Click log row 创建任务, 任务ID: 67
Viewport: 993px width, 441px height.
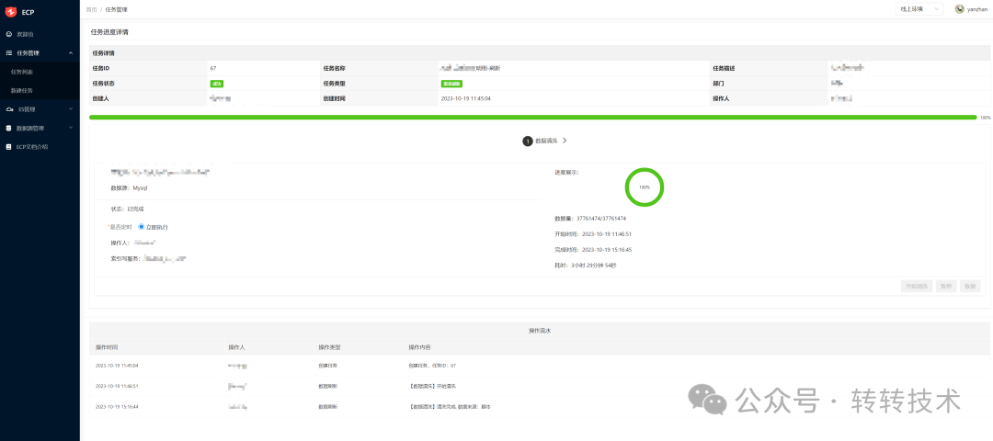click(432, 366)
